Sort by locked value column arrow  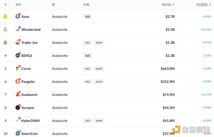click(173, 5)
